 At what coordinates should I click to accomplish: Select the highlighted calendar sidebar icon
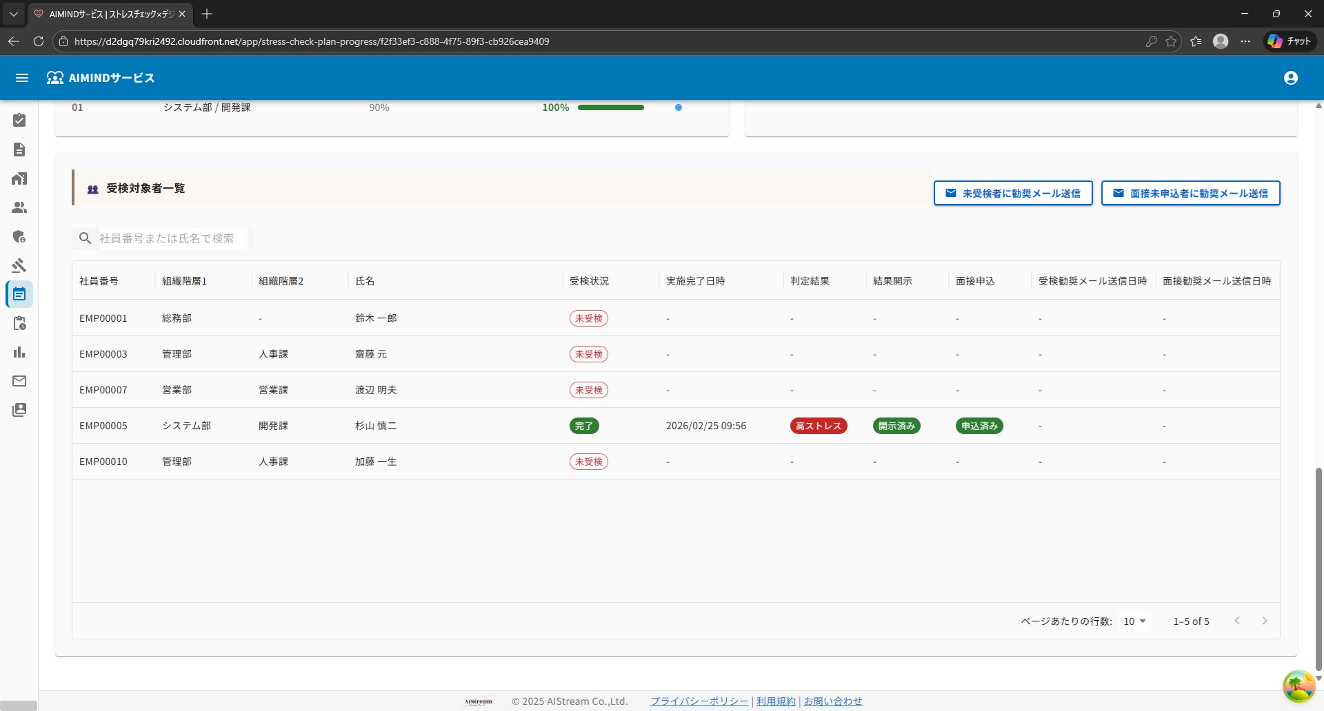19,294
